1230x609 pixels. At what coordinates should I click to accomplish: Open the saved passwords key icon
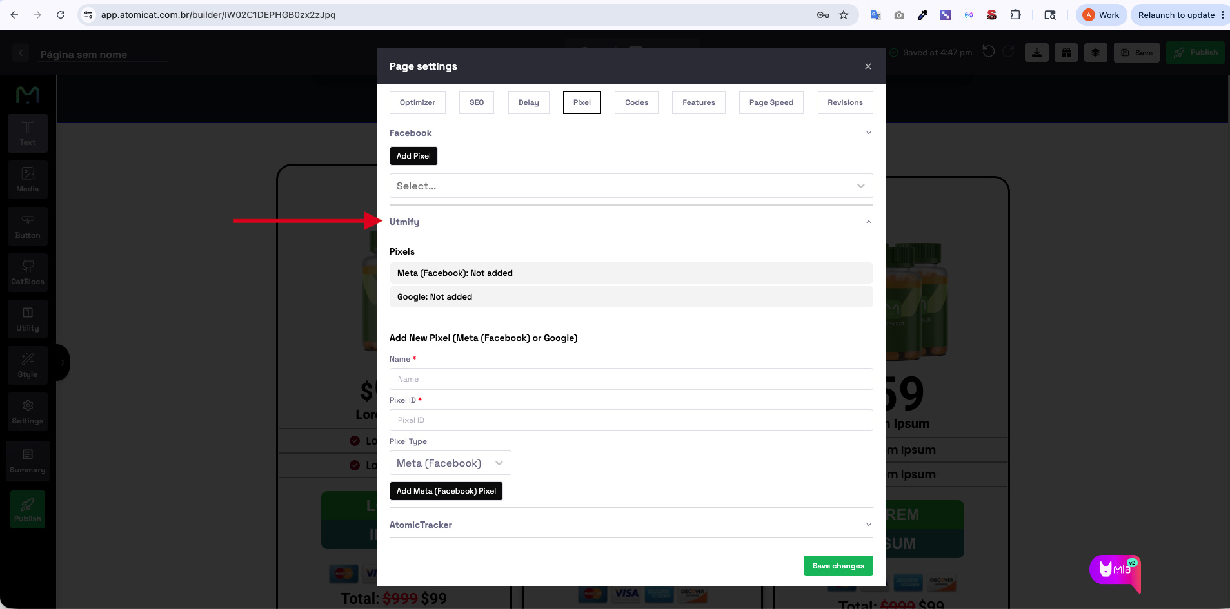[x=823, y=15]
